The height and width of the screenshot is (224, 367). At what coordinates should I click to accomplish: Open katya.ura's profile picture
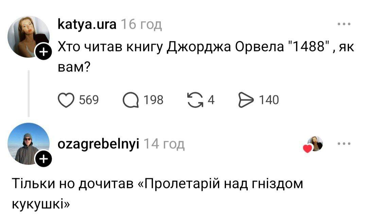point(29,36)
